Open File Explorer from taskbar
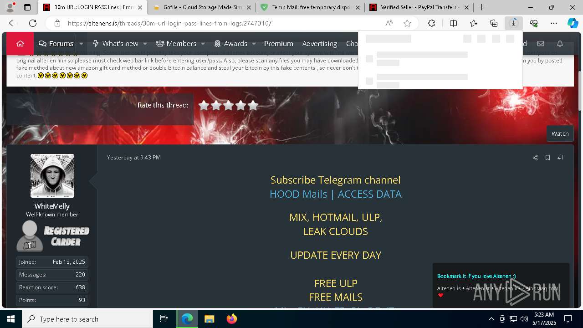583x328 pixels. (x=209, y=319)
